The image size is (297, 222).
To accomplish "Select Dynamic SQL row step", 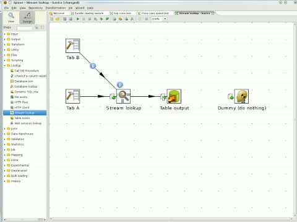I will coord(25,92).
